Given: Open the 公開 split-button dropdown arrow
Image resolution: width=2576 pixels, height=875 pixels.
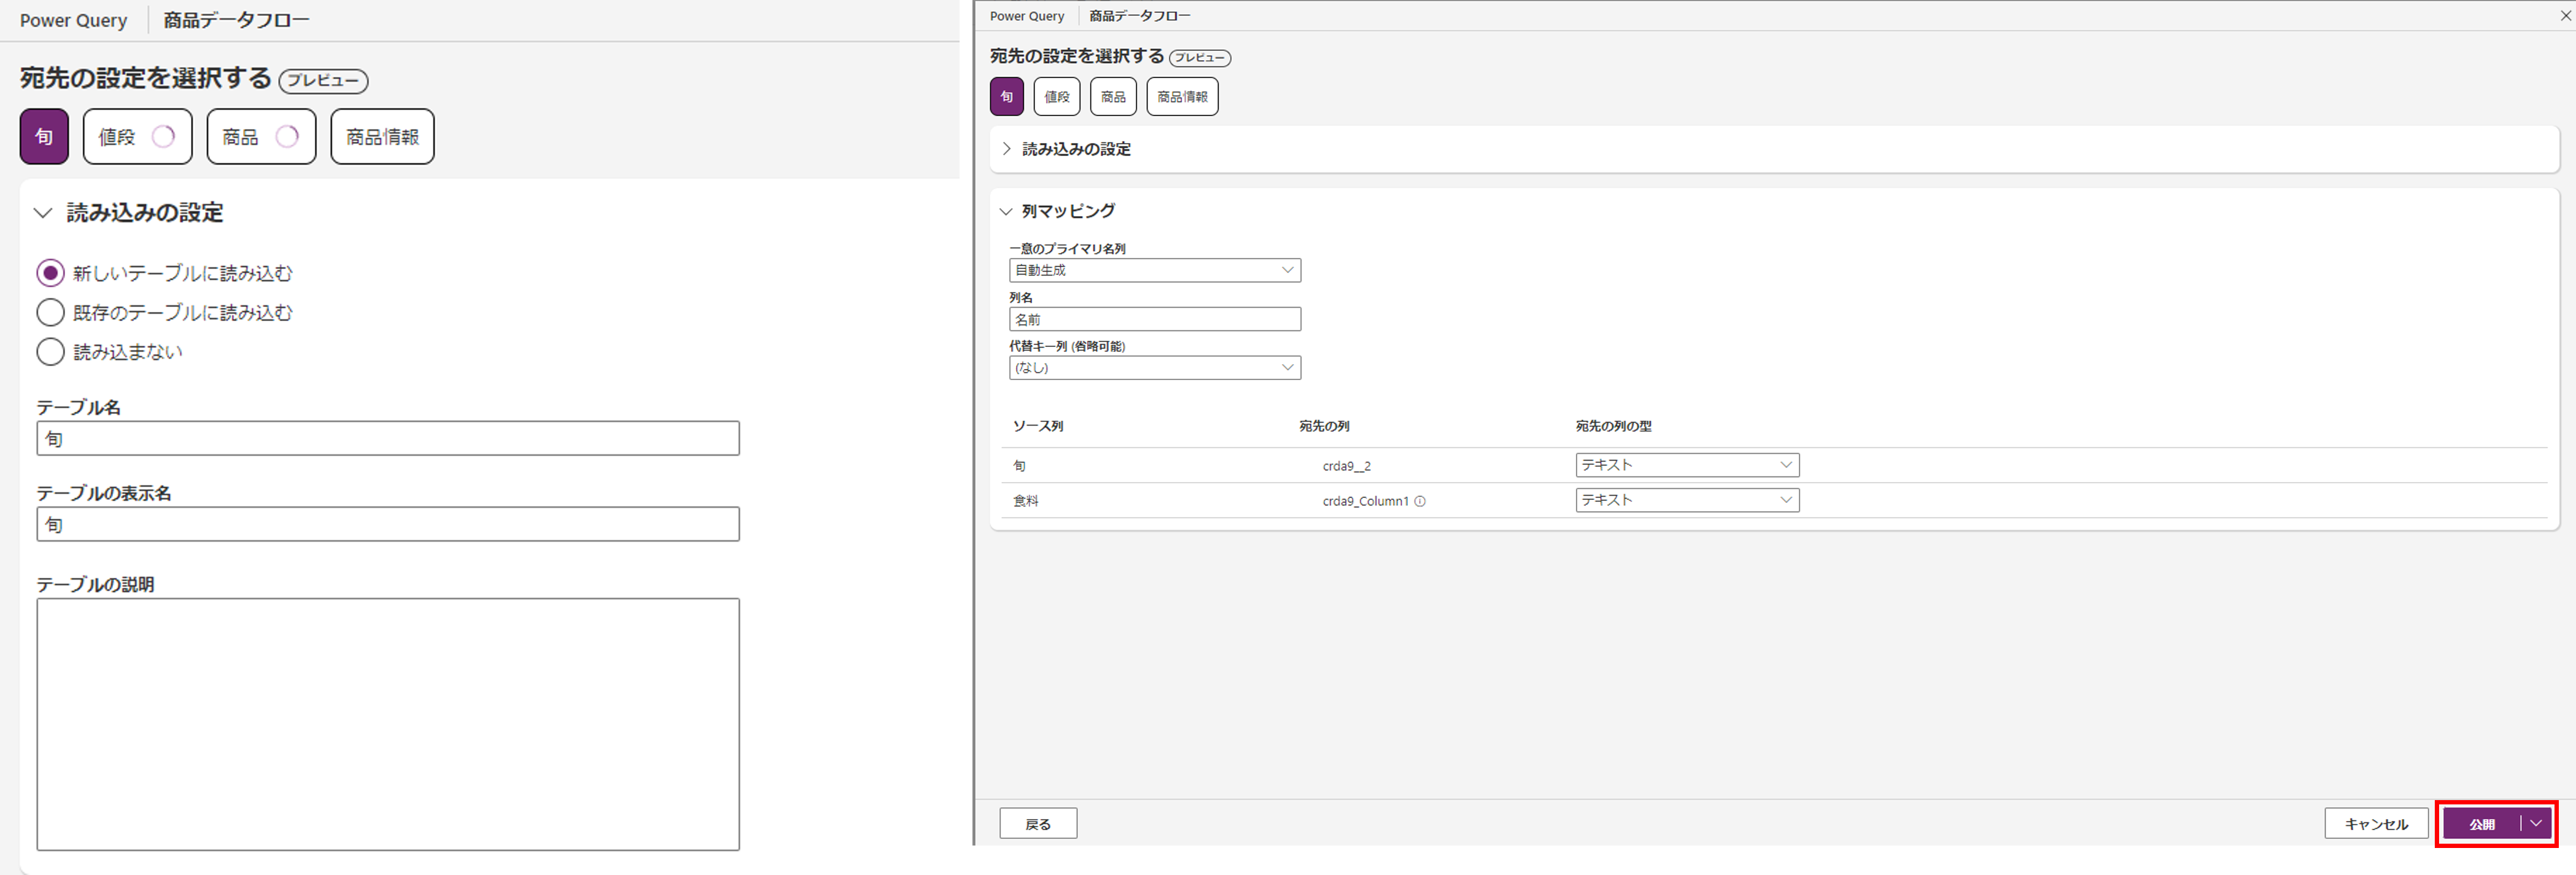Looking at the screenshot, I should pos(2536,823).
